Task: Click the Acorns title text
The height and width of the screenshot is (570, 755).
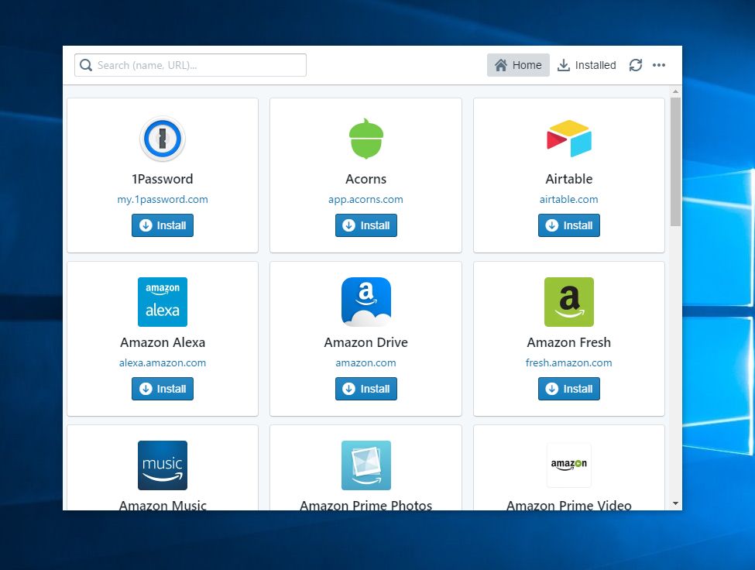Action: pyautogui.click(x=366, y=179)
